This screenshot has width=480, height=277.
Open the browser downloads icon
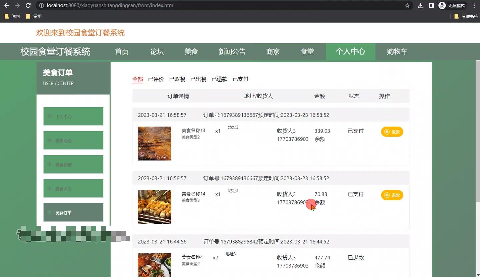421,5
